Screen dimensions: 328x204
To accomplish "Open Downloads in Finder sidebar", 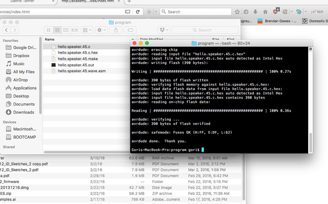I will click(x=20, y=112).
